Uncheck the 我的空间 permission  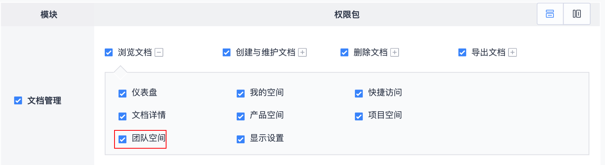pyautogui.click(x=241, y=93)
